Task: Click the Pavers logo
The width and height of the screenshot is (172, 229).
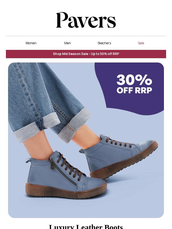Action: (86, 20)
